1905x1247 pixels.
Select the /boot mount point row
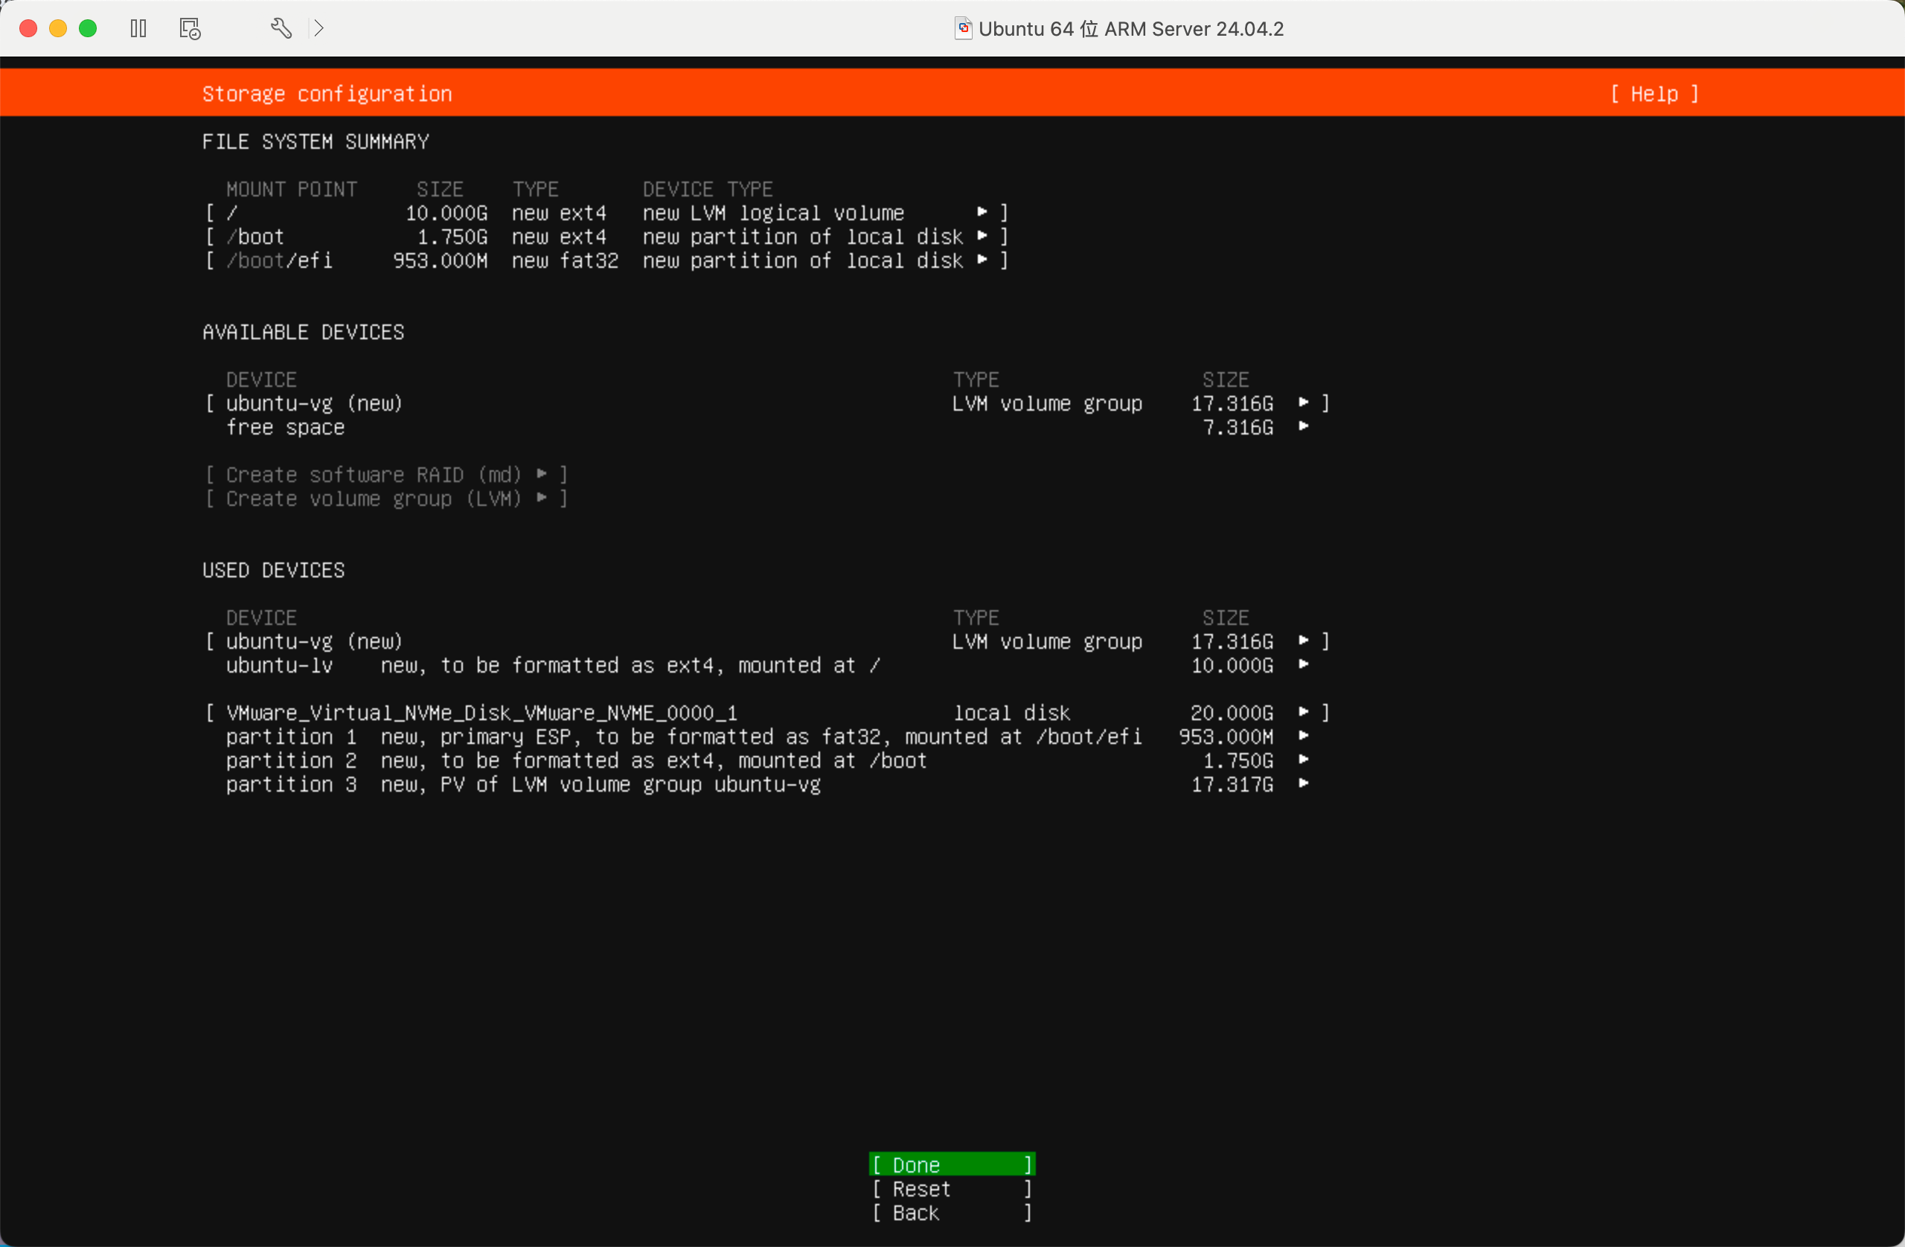tap(606, 237)
